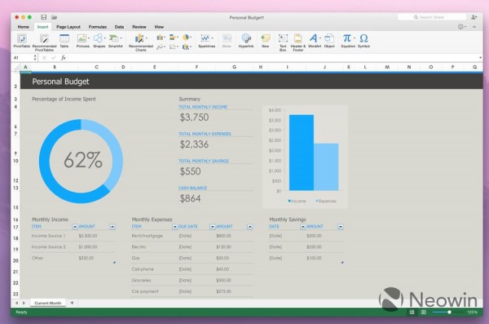
Task: Open the Page Layout tab
Action: point(68,27)
